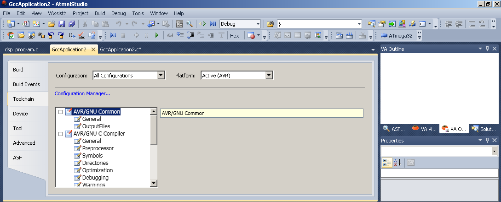The height and width of the screenshot is (202, 501).
Task: Click the Start Without Debugging icon
Action: [x=202, y=24]
